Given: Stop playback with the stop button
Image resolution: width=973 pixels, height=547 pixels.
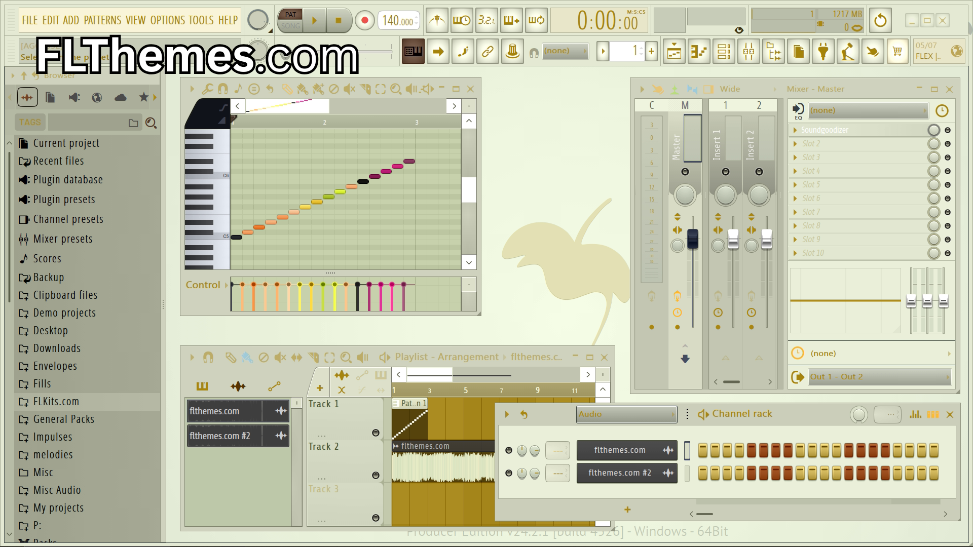Looking at the screenshot, I should (338, 21).
